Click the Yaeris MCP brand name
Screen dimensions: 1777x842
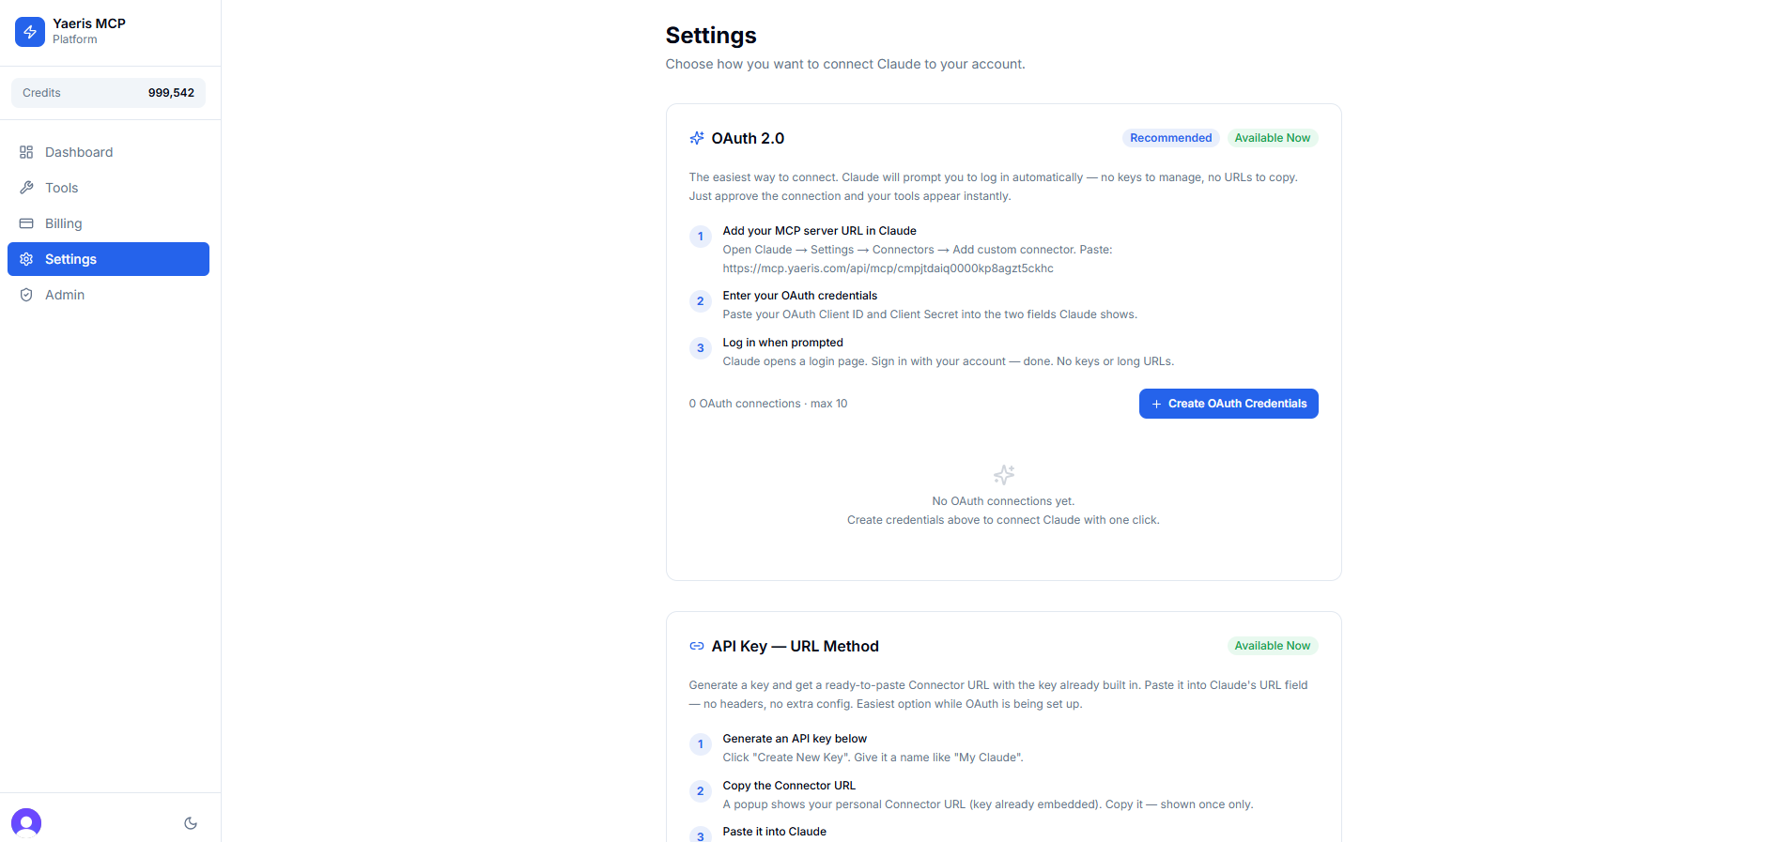point(89,23)
